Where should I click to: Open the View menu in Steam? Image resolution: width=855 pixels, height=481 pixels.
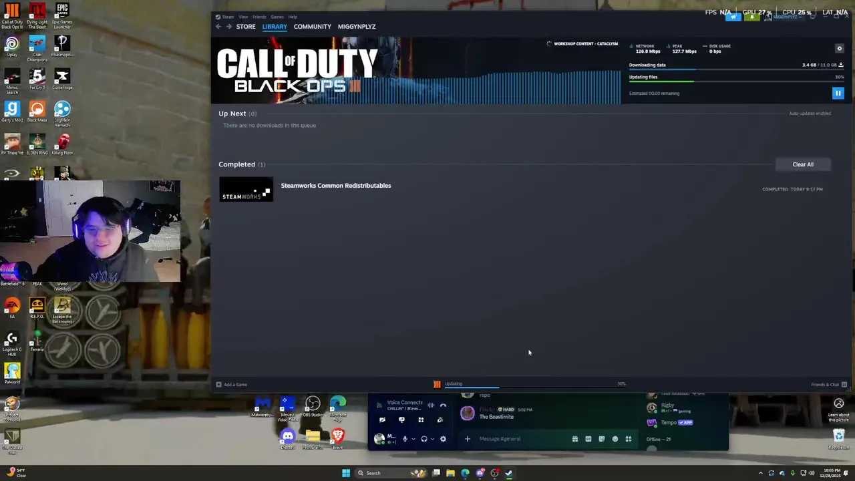(243, 17)
